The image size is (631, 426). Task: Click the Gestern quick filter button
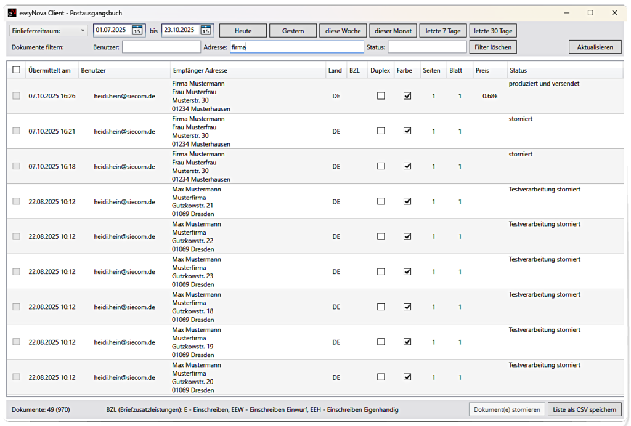pos(293,31)
